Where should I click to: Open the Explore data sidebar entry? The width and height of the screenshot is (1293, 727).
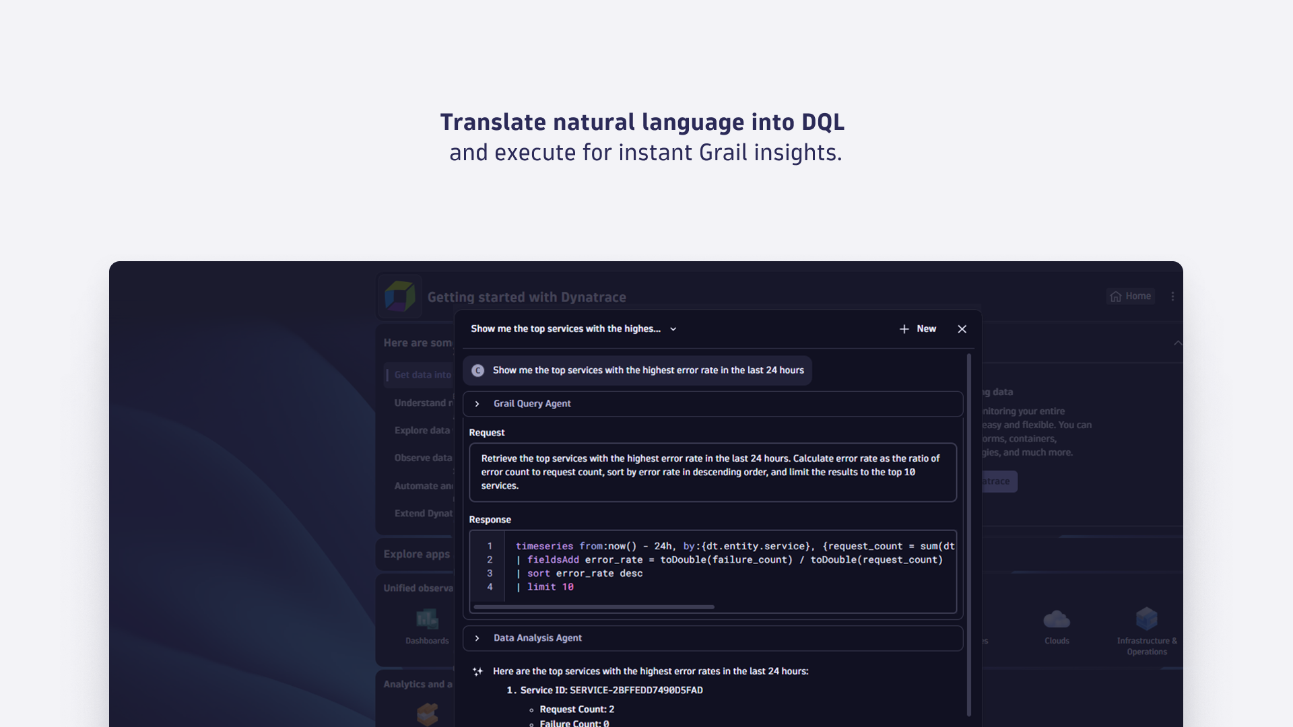click(422, 430)
